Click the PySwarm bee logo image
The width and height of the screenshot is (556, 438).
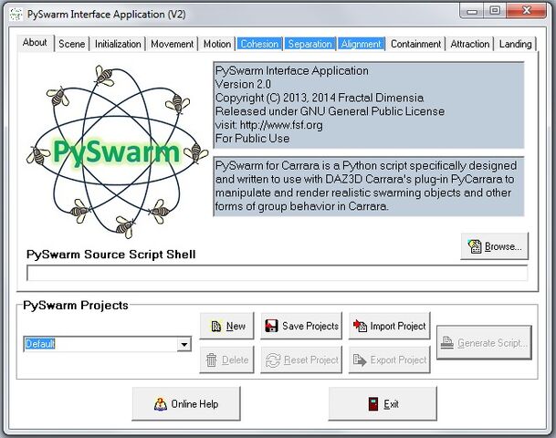[117, 151]
